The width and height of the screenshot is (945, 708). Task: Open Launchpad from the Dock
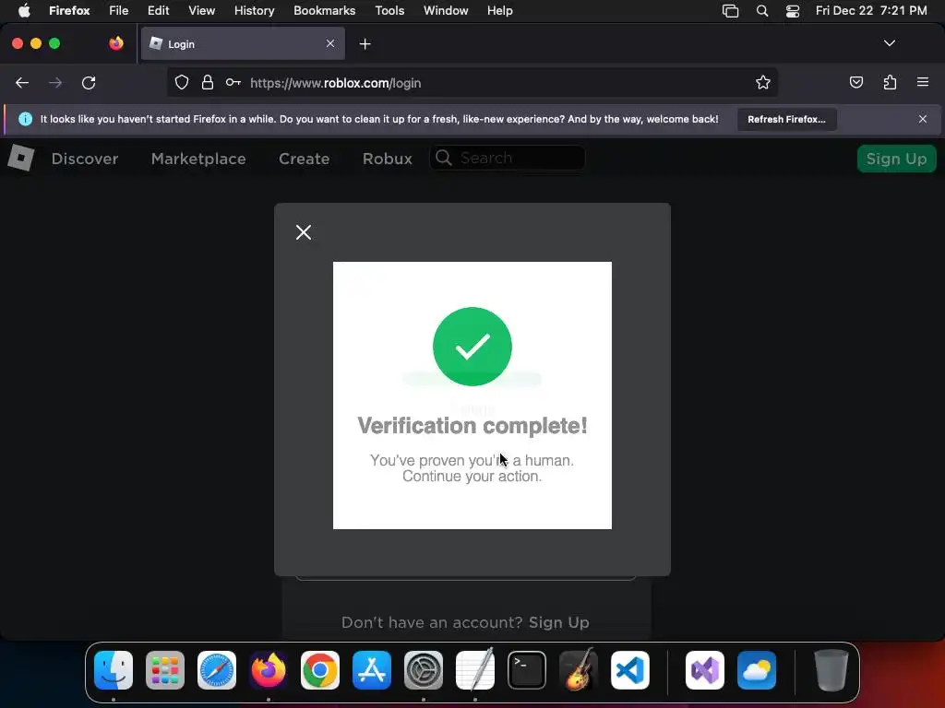pos(165,670)
